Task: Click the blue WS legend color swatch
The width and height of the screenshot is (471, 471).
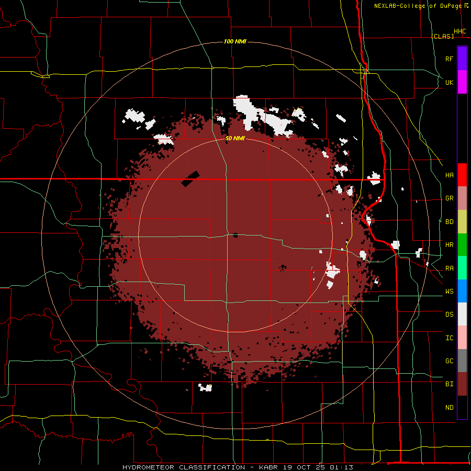Action: (462, 291)
